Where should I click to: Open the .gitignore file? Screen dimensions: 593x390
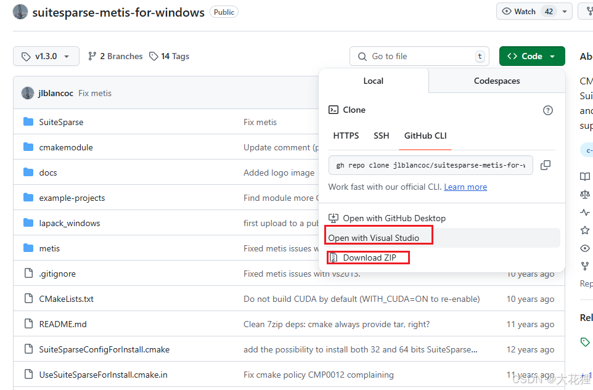click(57, 274)
